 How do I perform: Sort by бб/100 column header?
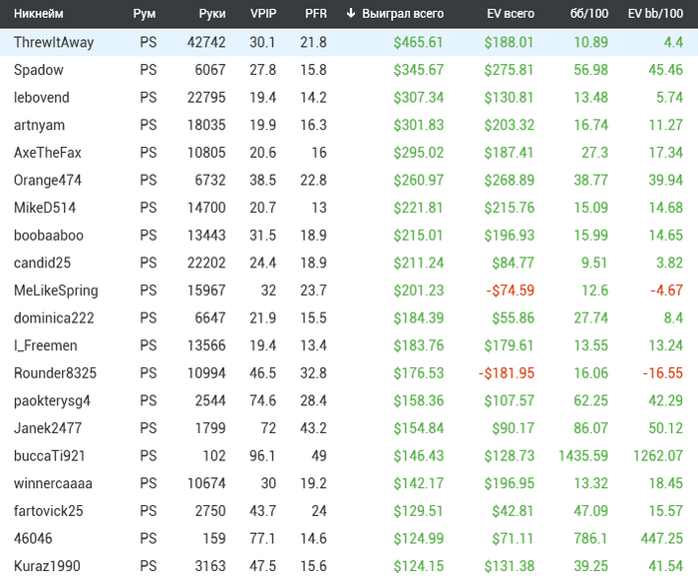[589, 14]
